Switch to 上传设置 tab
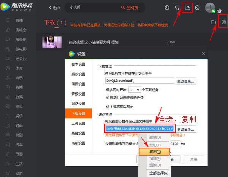Viewport: 228px width, 177px height. tap(78, 123)
